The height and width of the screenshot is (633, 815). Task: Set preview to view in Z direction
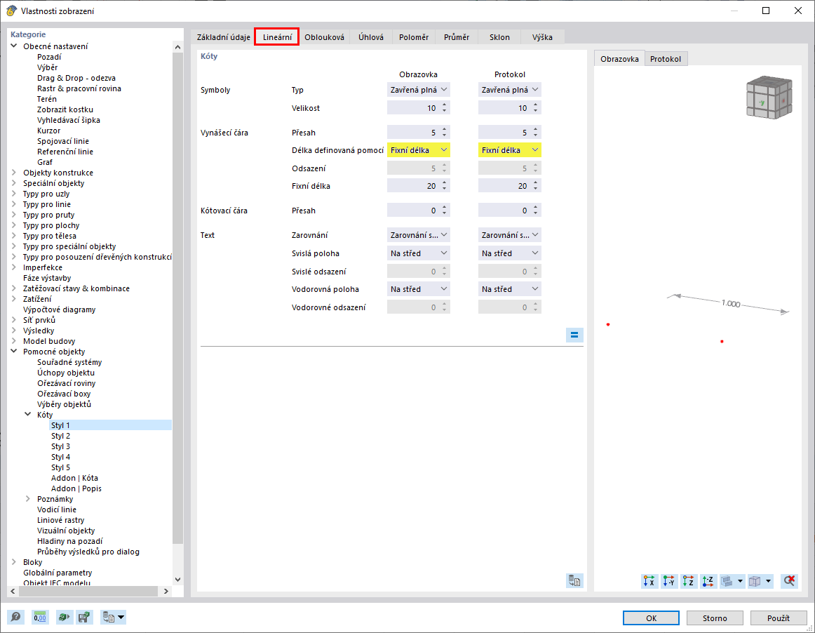[x=689, y=581]
